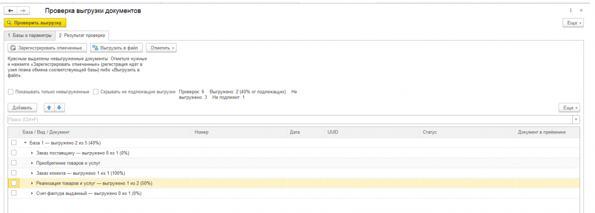The height and width of the screenshot is (213, 595).
Task: Expand the Заказ поставщику tree node
Action: (x=32, y=153)
